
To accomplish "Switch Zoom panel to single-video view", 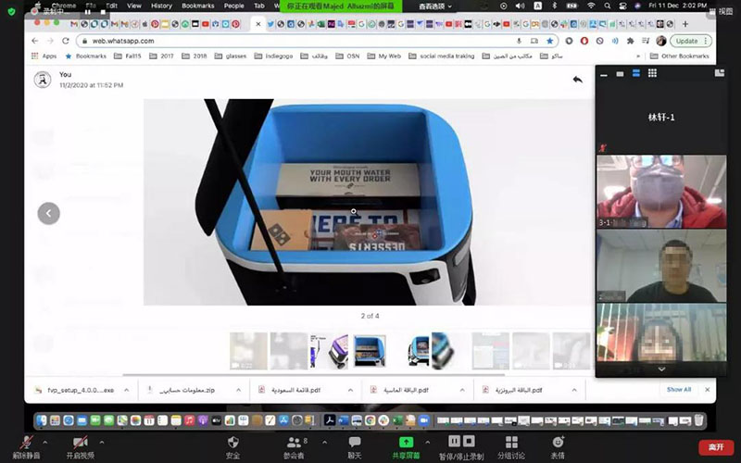I will pyautogui.click(x=620, y=74).
